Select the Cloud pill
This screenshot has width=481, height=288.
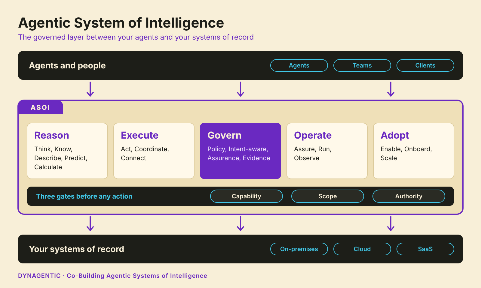(362, 249)
